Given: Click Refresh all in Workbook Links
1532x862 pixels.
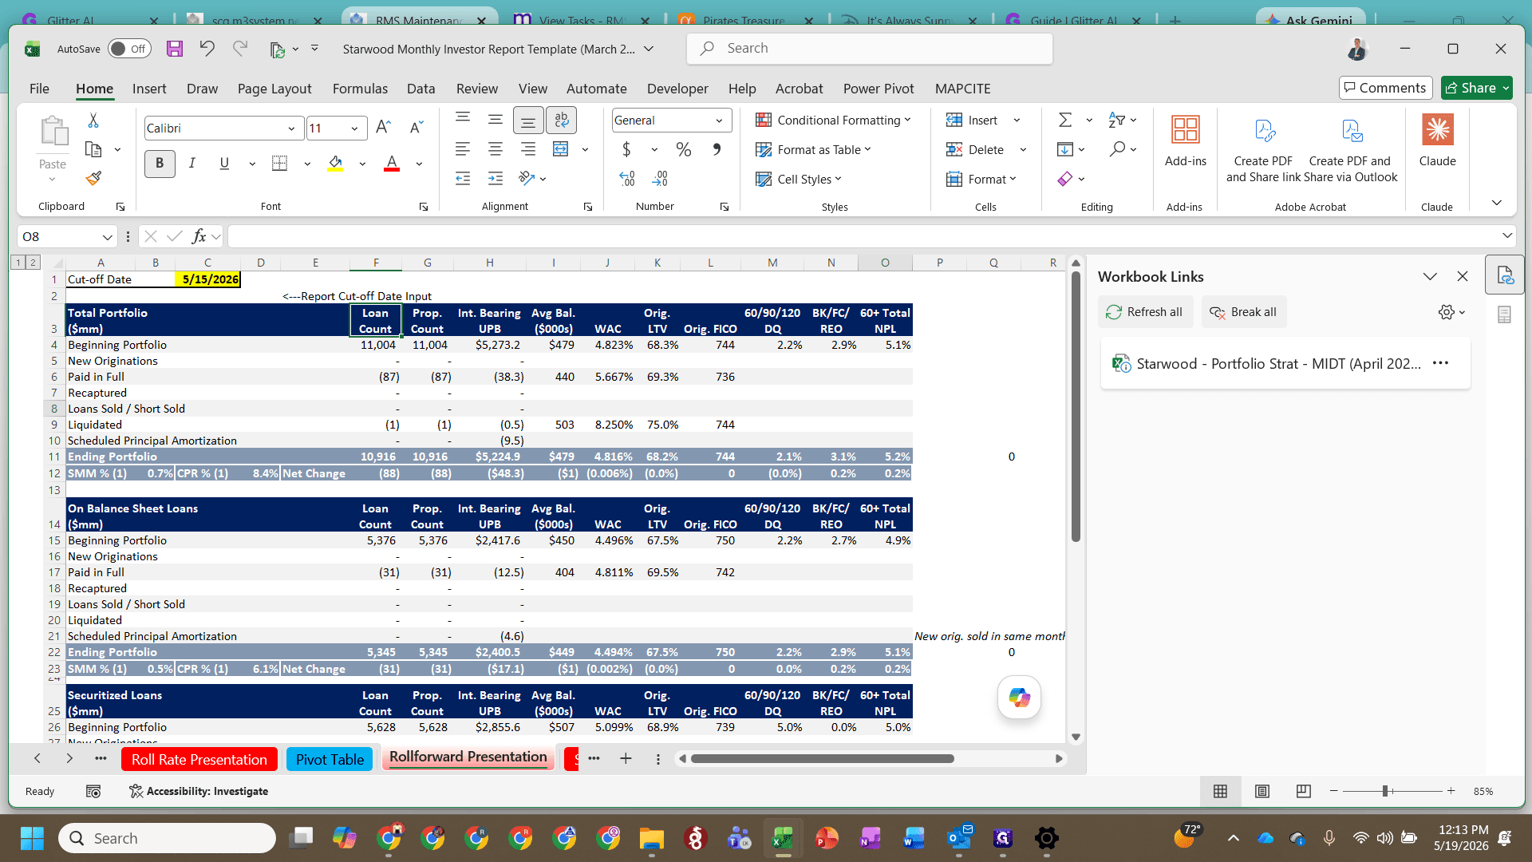Looking at the screenshot, I should (x=1145, y=312).
